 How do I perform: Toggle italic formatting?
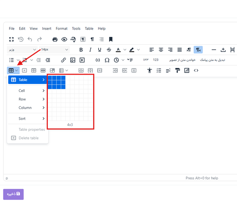click(90, 50)
